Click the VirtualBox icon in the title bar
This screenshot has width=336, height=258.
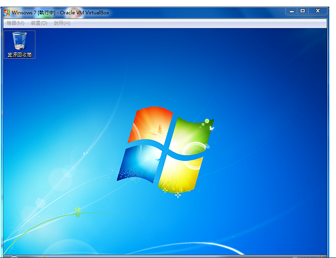(x=7, y=13)
